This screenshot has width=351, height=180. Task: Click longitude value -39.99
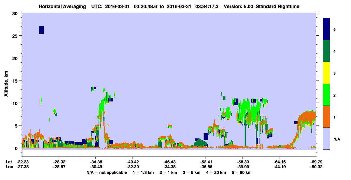pos(242,167)
